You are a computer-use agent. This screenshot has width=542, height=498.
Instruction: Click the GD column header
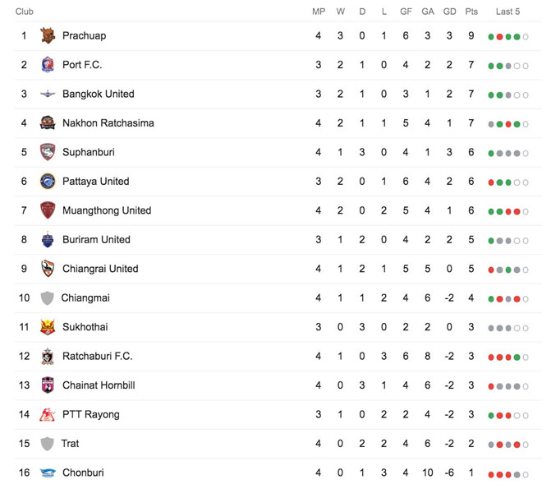click(449, 12)
